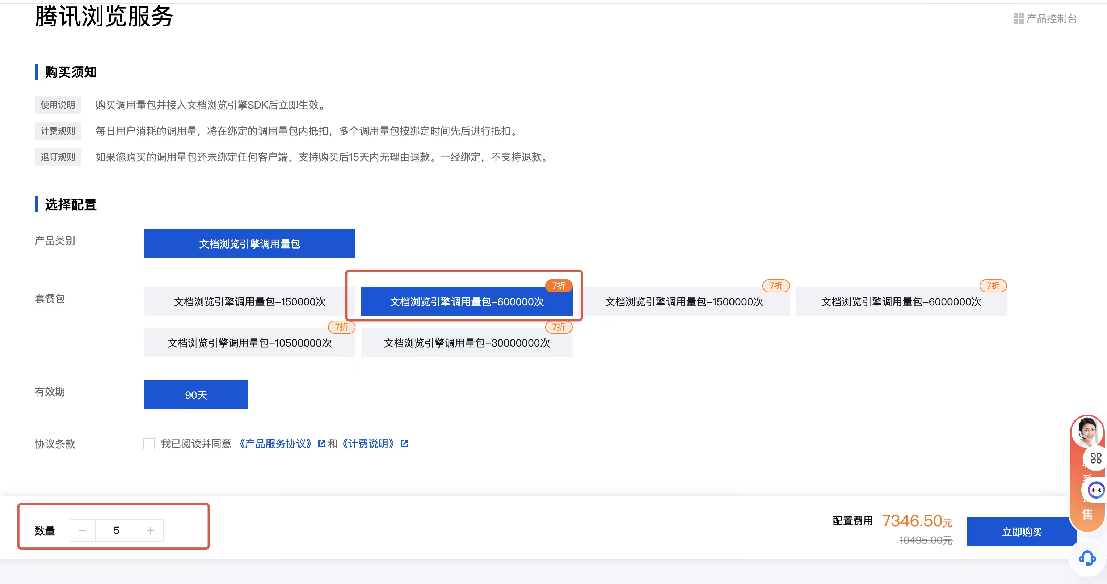Viewport: 1107px width, 584px height.
Task: Click the product console grid icon
Action: pyautogui.click(x=1018, y=18)
